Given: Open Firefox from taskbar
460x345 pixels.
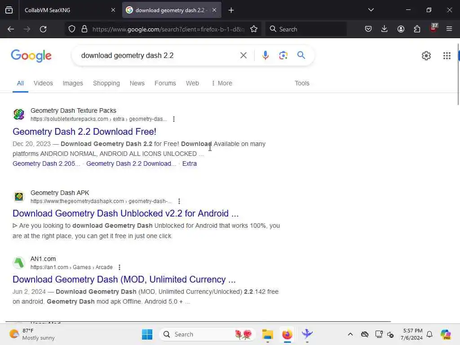Looking at the screenshot, I should 287,334.
